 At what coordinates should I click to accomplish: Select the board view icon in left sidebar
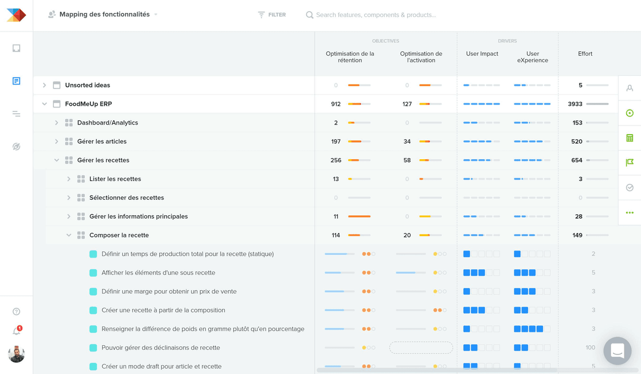[x=16, y=48]
